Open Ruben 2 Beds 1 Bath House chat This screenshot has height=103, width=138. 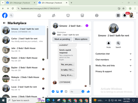[x=23, y=59]
